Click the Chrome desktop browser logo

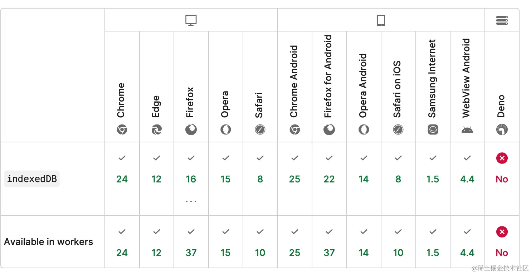coord(122,129)
